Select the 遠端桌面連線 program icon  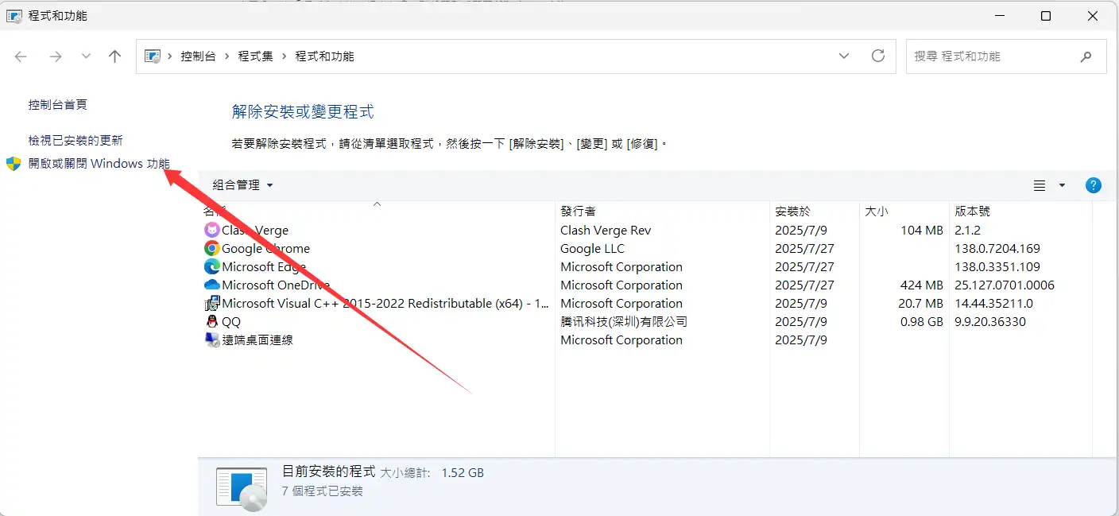(211, 339)
